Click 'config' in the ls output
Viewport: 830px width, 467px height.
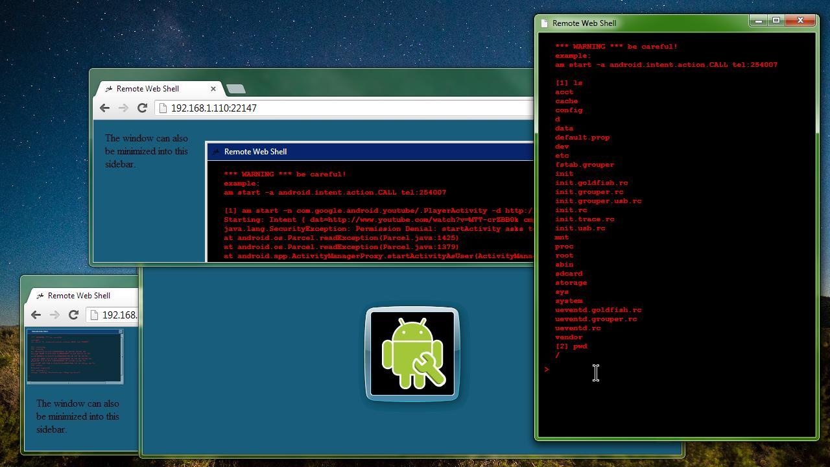(569, 110)
